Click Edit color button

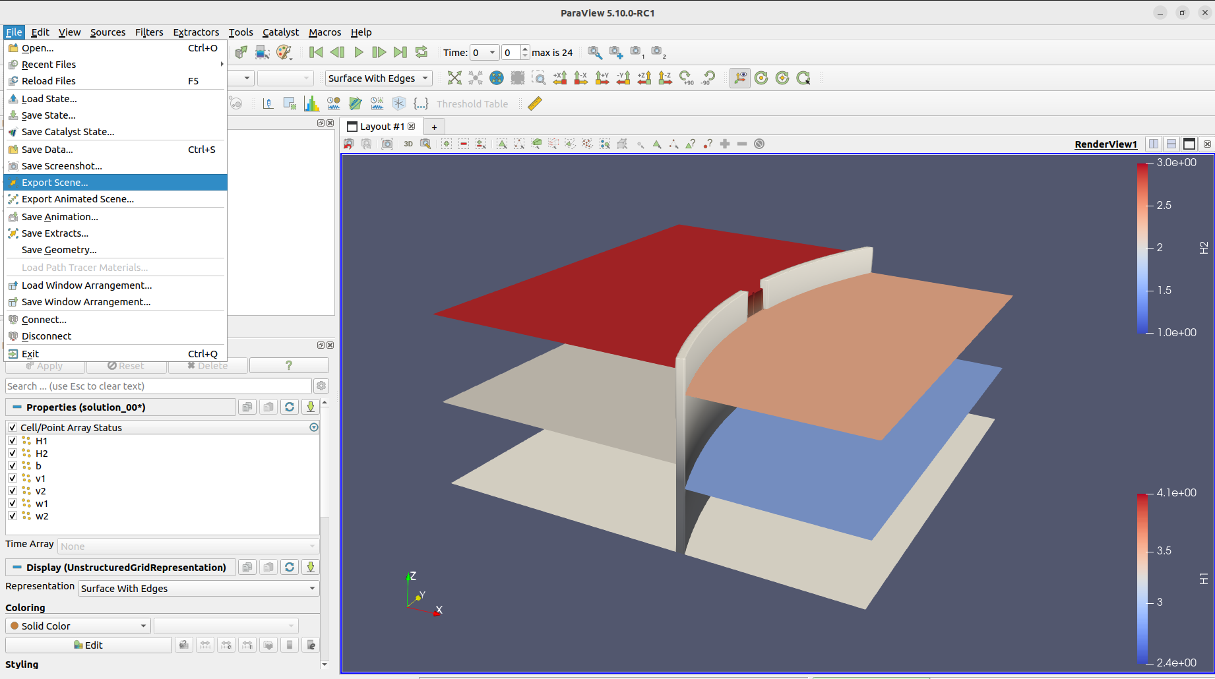(88, 645)
